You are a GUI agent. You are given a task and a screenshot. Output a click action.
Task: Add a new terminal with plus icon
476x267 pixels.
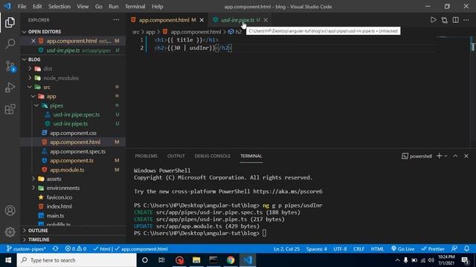point(439,156)
